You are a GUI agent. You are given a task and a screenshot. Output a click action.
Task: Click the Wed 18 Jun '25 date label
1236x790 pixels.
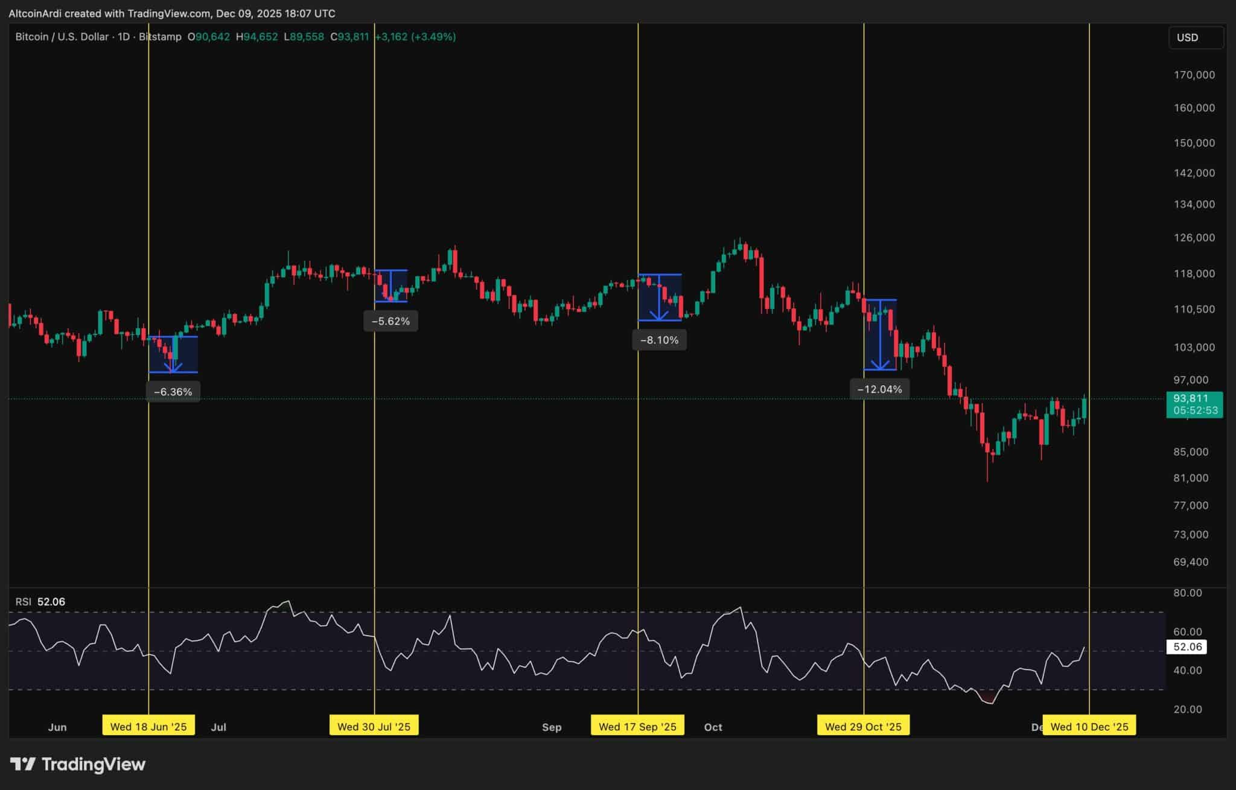[148, 726]
